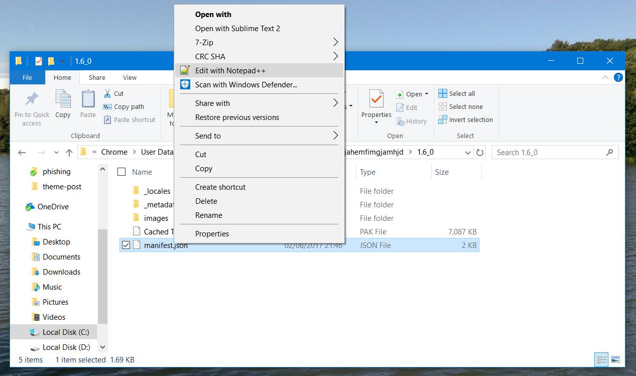636x376 pixels.
Task: Click Select all in ribbon
Action: [x=457, y=93]
